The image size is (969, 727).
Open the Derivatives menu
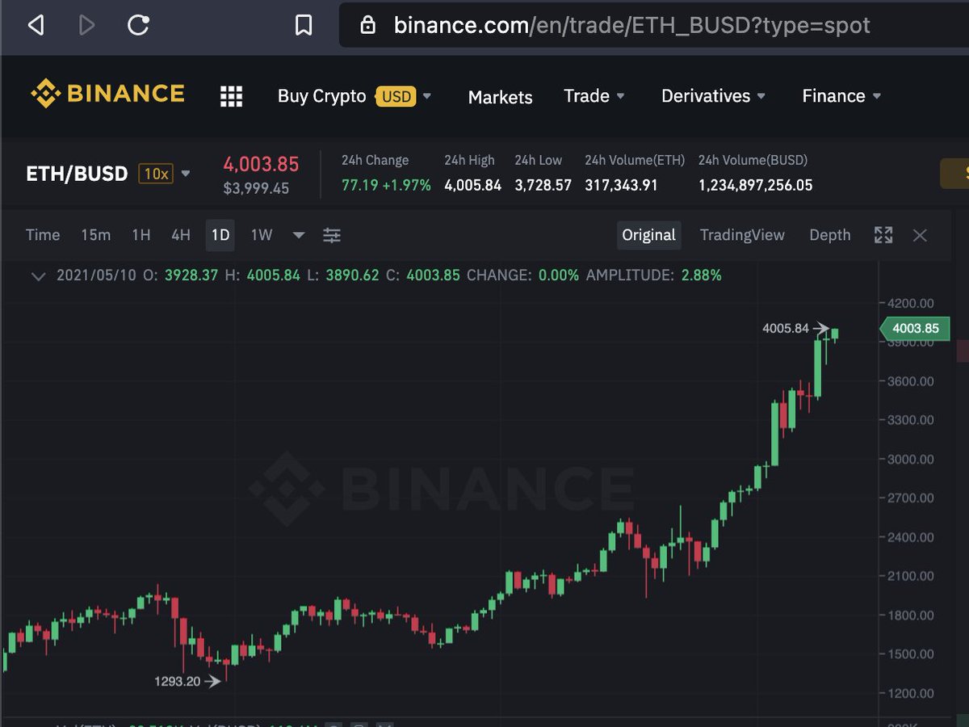pyautogui.click(x=706, y=96)
